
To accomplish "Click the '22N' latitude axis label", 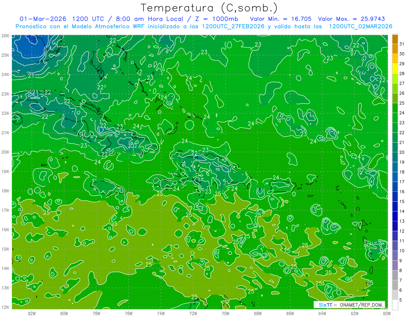I will pos(5,113).
